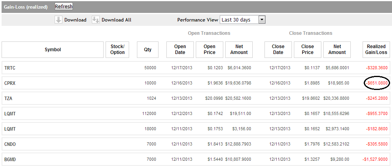Image resolution: width=392 pixels, height=167 pixels.
Task: Click the Download All arrow icon
Action: (96, 20)
